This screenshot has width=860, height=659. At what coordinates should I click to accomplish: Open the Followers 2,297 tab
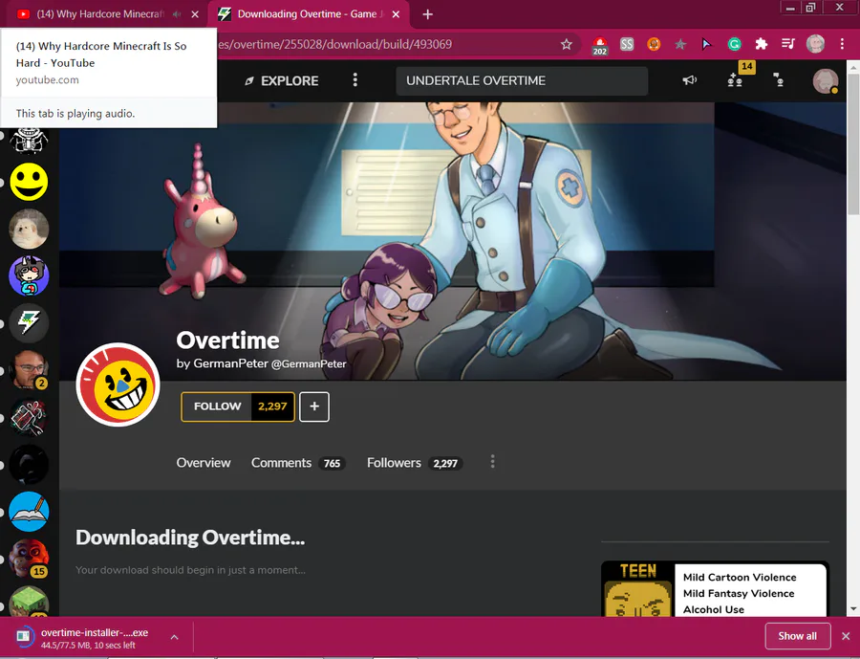pyautogui.click(x=415, y=463)
